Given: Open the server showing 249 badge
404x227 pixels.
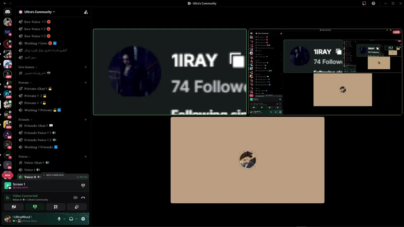Looking at the screenshot, I should [x=8, y=94].
